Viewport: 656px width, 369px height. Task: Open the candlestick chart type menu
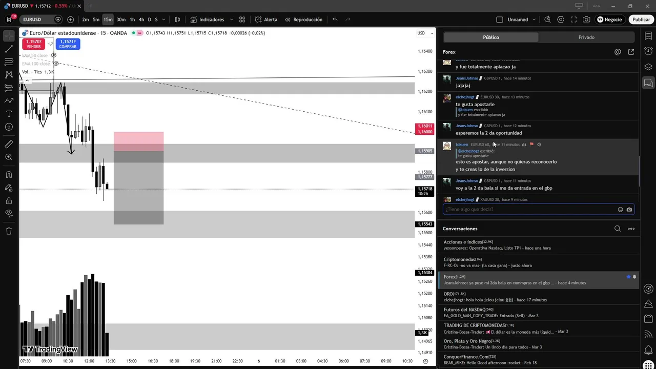pyautogui.click(x=177, y=19)
